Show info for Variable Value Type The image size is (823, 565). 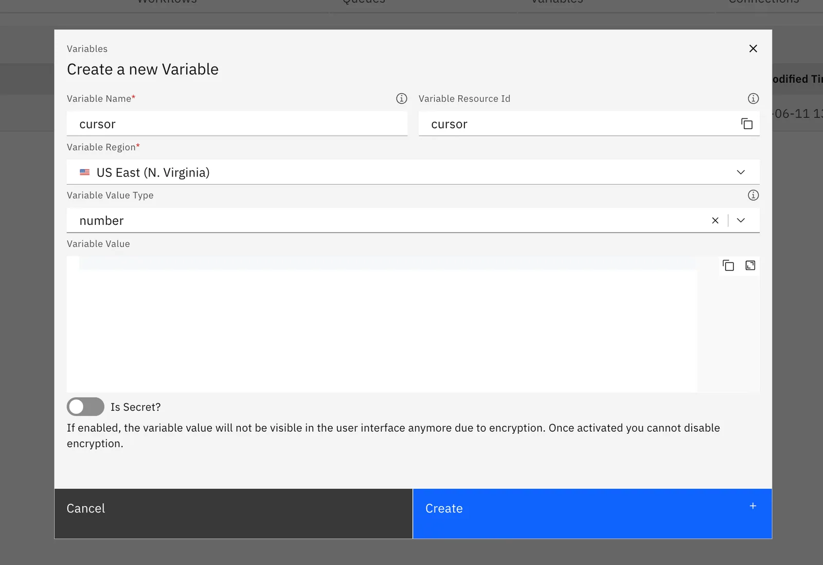coord(753,195)
